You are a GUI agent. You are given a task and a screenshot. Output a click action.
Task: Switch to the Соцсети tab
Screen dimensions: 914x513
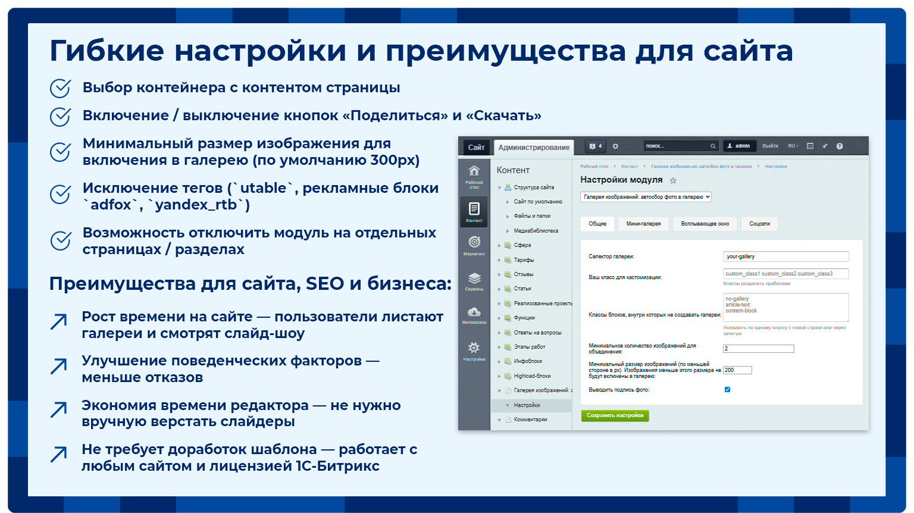[x=759, y=224]
